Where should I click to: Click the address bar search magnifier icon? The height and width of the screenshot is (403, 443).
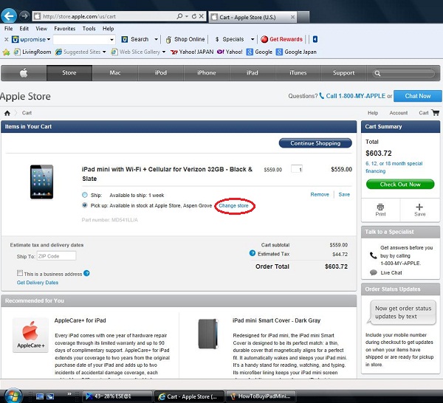coord(179,16)
